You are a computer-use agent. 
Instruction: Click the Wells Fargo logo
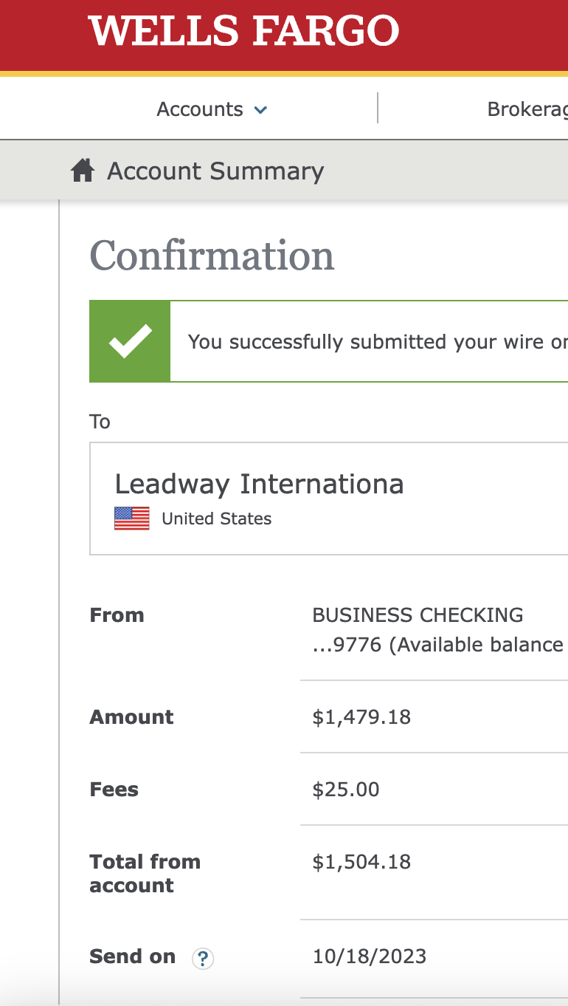243,32
